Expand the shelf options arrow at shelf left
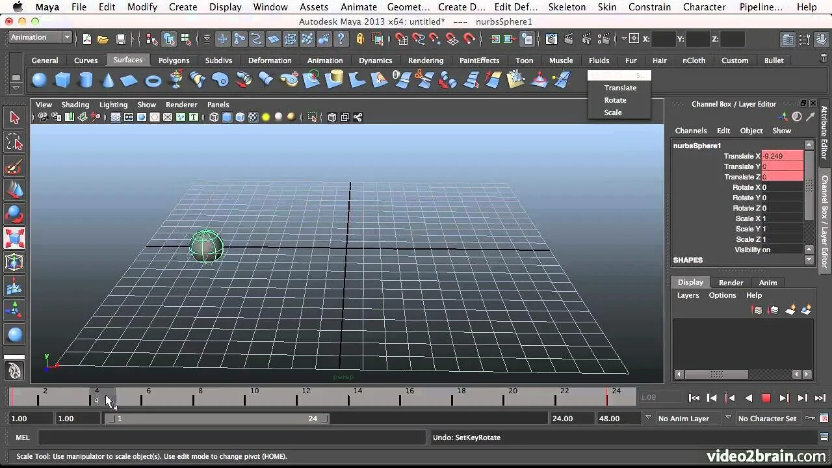 click(x=16, y=90)
